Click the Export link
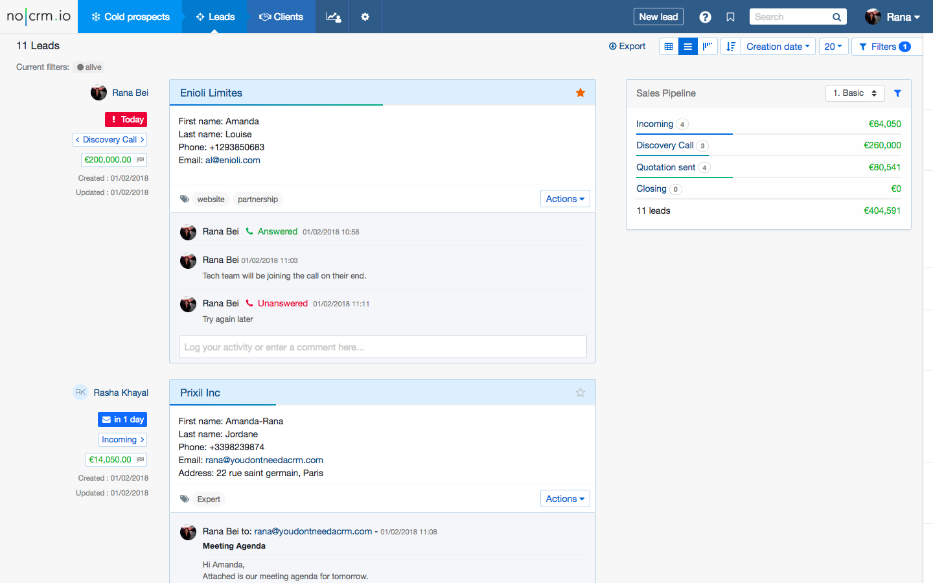Viewport: 933px width, 583px height. click(627, 47)
